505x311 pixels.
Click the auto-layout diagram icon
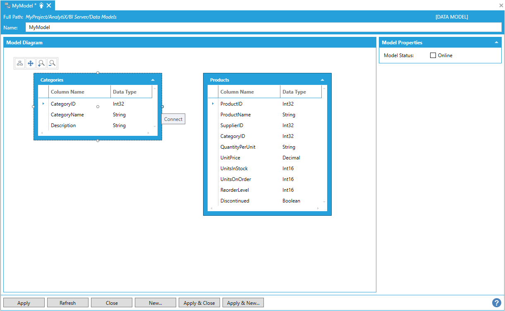[20, 63]
